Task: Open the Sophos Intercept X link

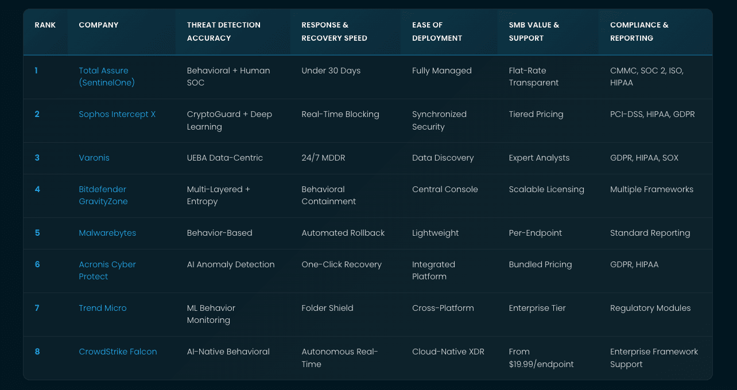Action: (x=117, y=114)
